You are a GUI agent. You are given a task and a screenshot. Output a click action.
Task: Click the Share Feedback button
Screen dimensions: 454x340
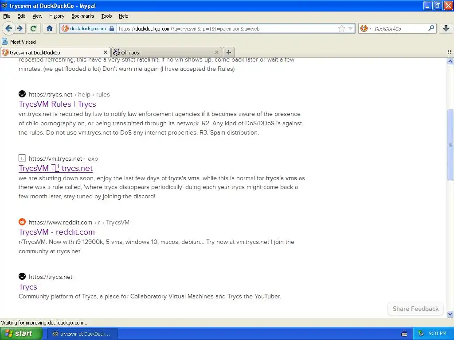tap(415, 309)
